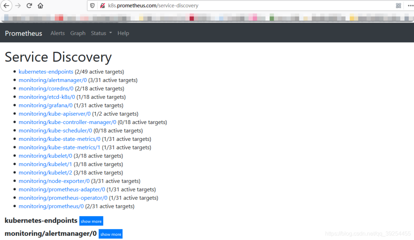Reload the page with the refresh icon
Screen dimensions: 414x240
click(x=29, y=5)
